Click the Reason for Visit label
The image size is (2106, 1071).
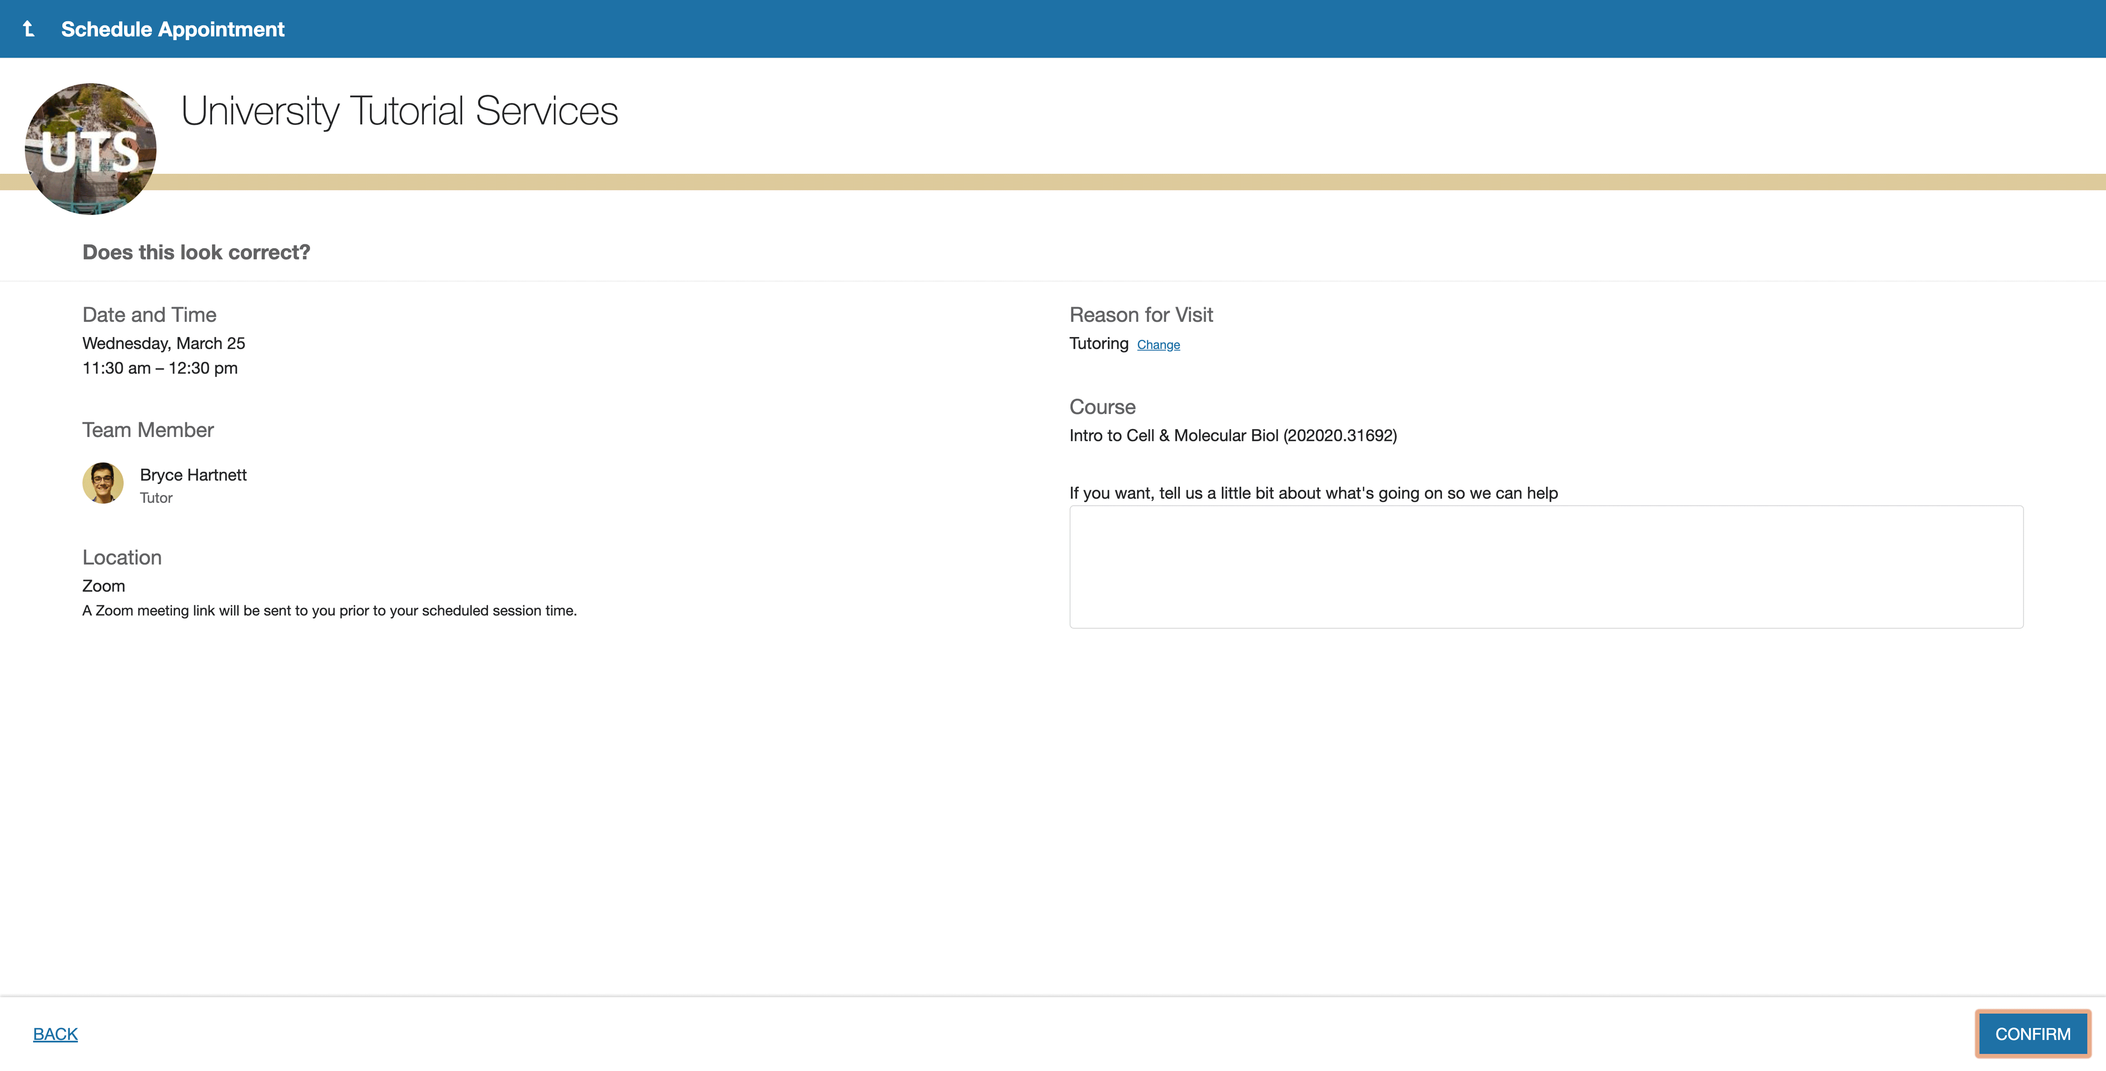pos(1140,315)
